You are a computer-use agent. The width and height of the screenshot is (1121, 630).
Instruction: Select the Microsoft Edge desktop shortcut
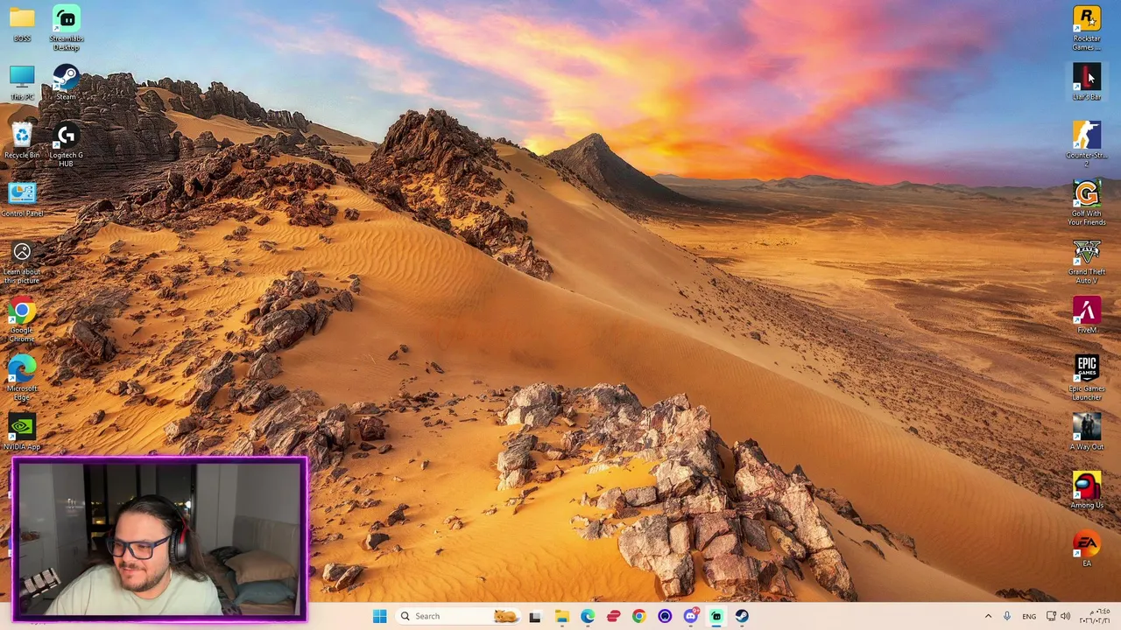22,379
